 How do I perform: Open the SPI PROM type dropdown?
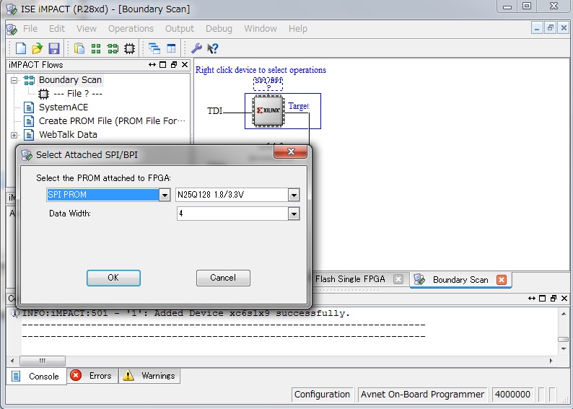[x=165, y=195]
